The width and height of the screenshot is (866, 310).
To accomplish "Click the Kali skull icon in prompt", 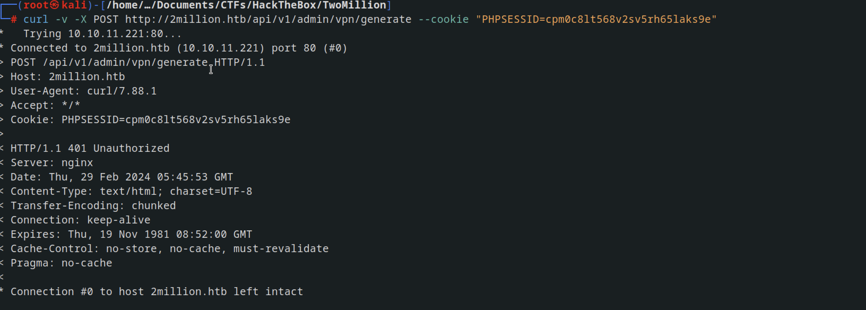I will (54, 5).
